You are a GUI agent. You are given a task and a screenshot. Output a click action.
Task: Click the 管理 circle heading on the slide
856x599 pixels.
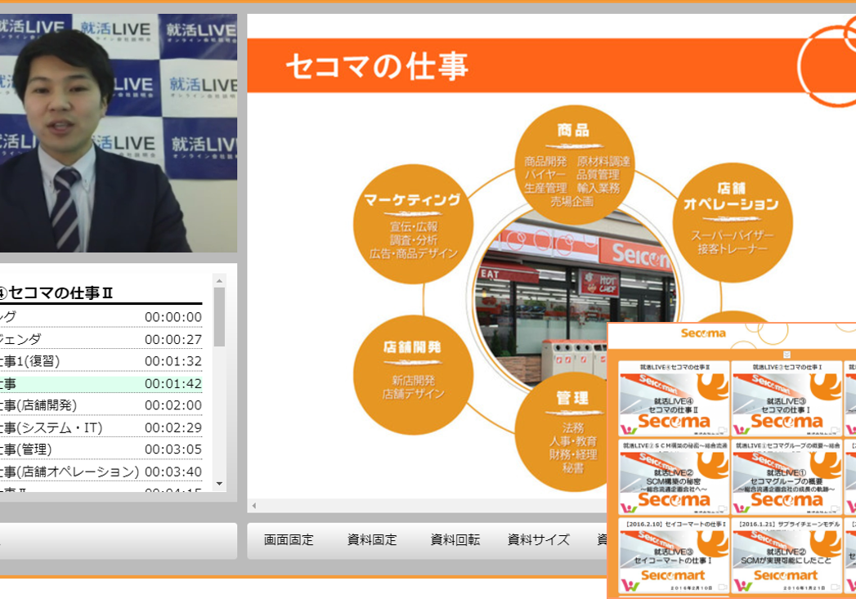pyautogui.click(x=572, y=398)
